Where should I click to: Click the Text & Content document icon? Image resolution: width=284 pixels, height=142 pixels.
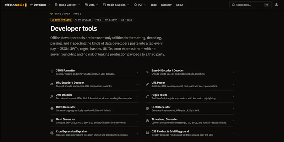[x=56, y=5]
